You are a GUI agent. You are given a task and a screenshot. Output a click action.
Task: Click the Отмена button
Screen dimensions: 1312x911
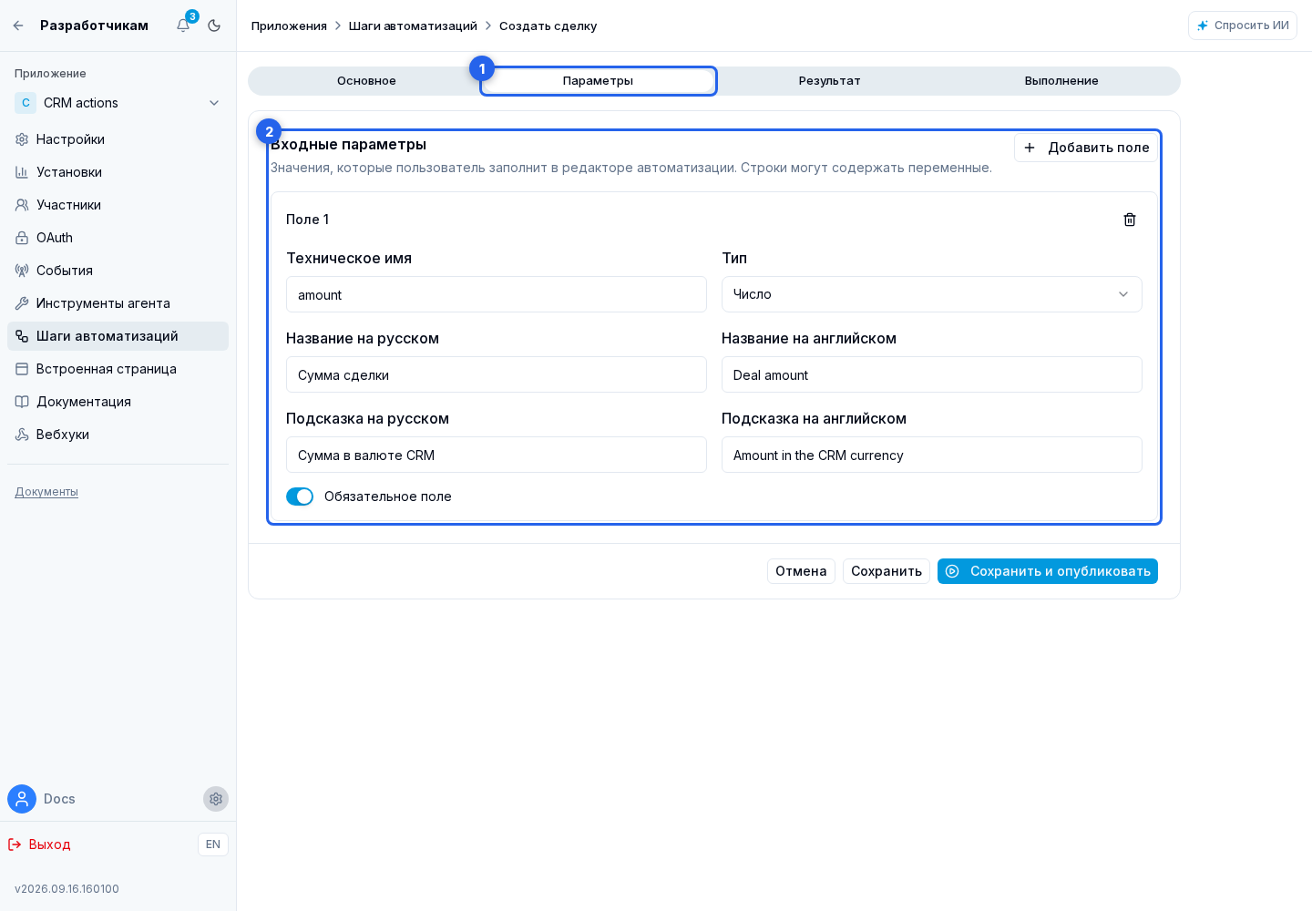[801, 571]
